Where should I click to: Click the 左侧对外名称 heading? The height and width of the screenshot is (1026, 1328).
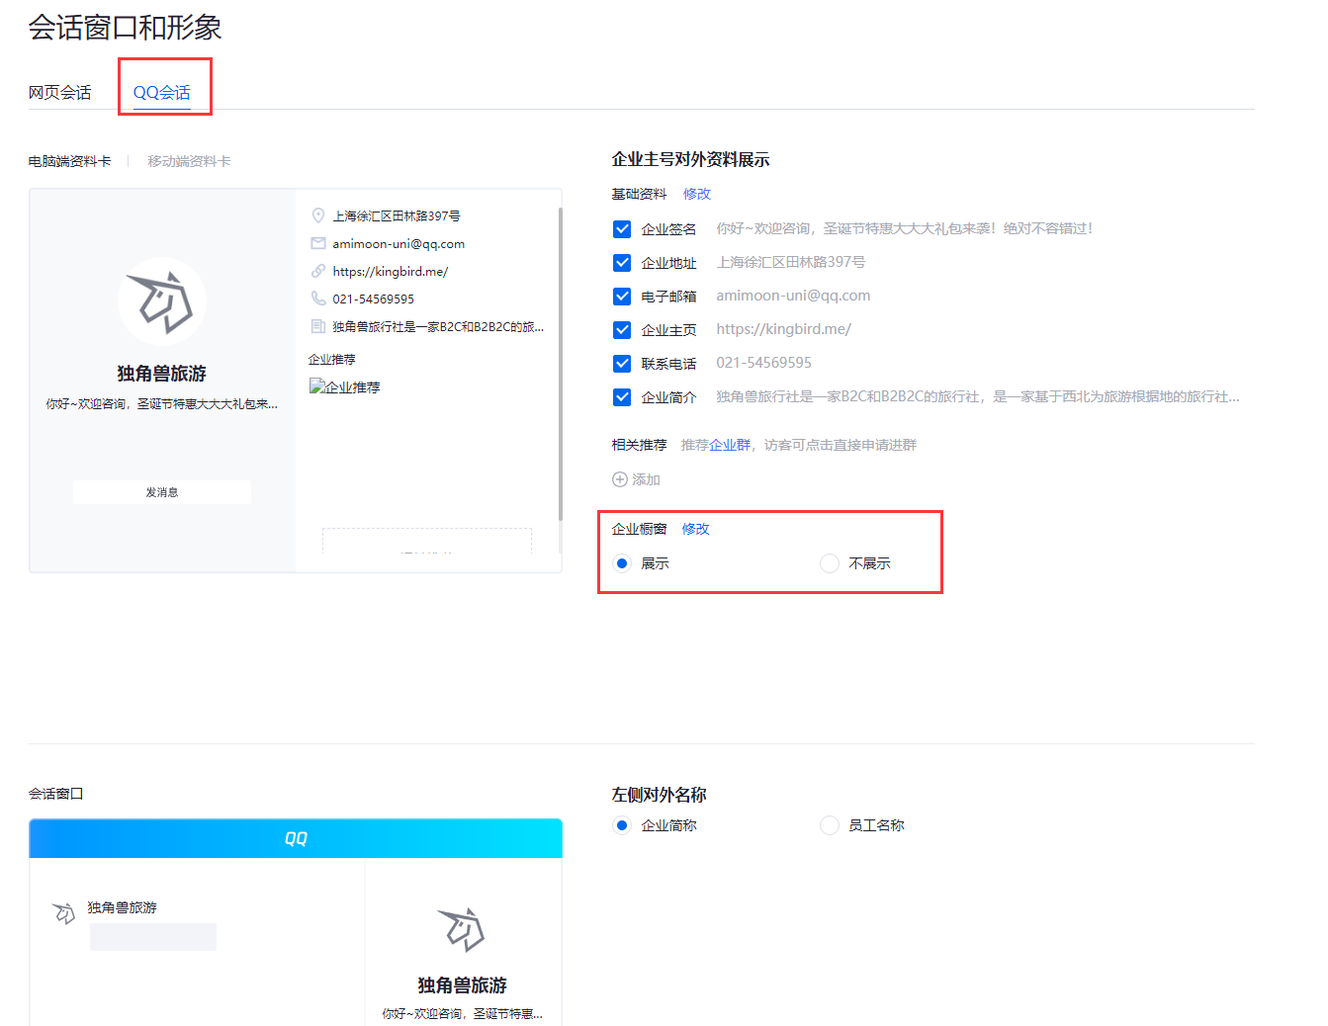tap(659, 795)
